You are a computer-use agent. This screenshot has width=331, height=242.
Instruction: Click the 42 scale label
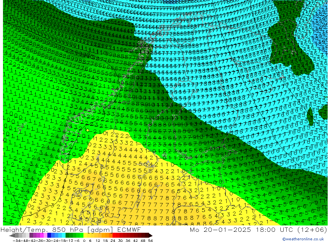coord(135,241)
